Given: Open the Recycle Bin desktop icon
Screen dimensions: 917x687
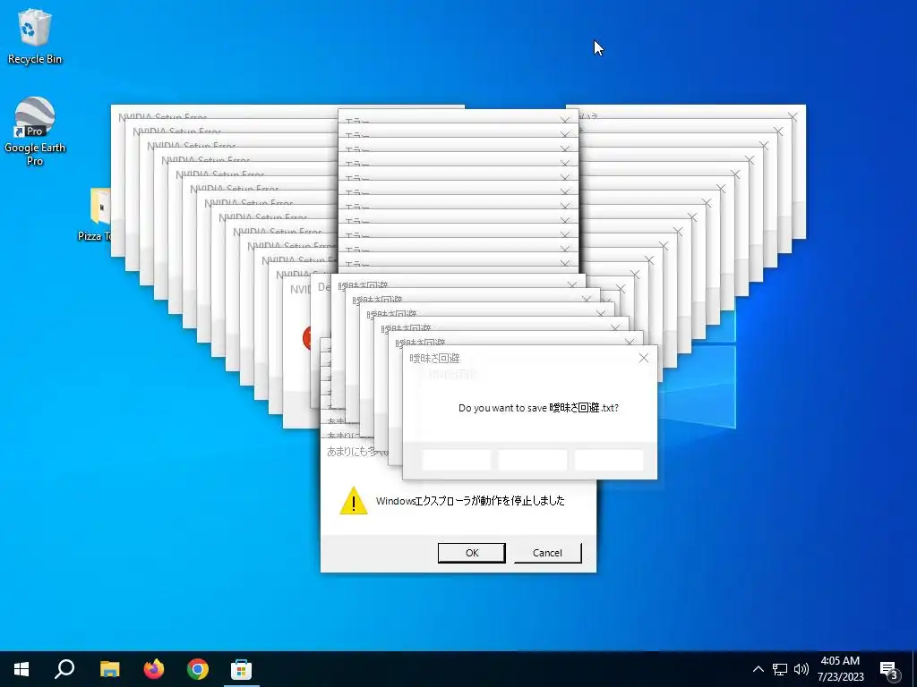Looking at the screenshot, I should click(35, 36).
